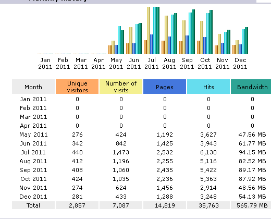Click the Dec 2011 chart bar group
Viewport: 271px width, 219px height.
click(x=240, y=41)
